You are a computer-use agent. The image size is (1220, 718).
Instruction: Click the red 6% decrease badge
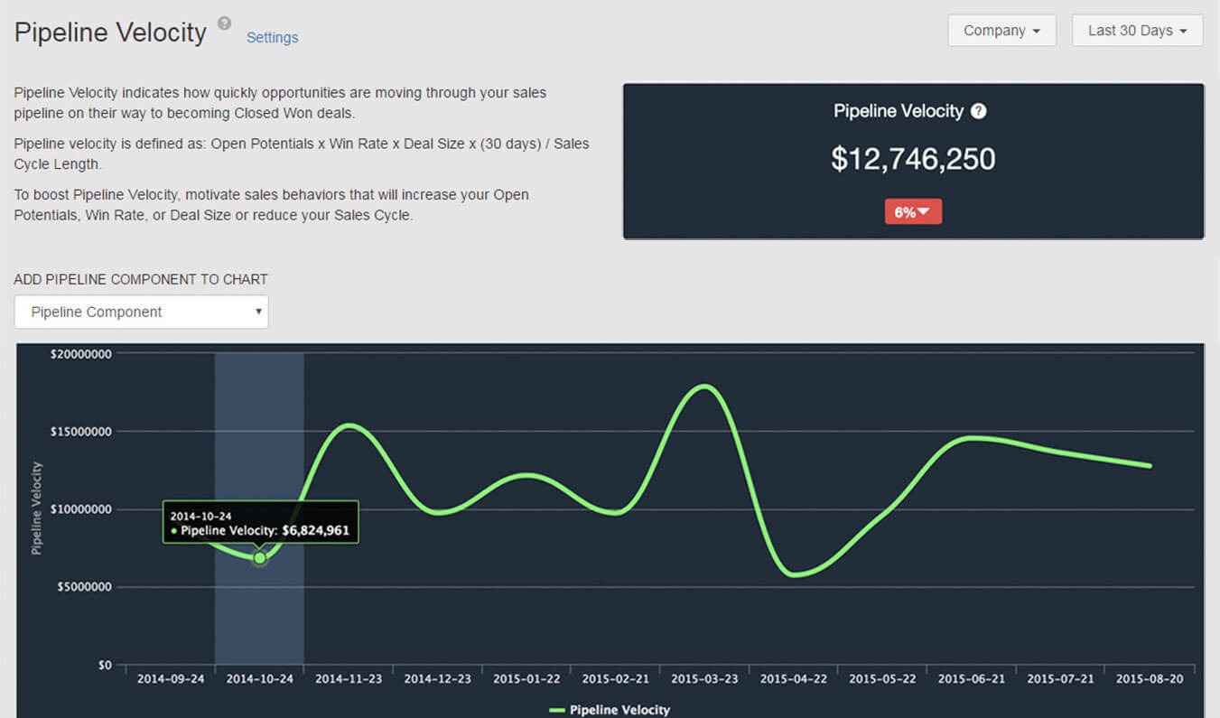(x=913, y=211)
